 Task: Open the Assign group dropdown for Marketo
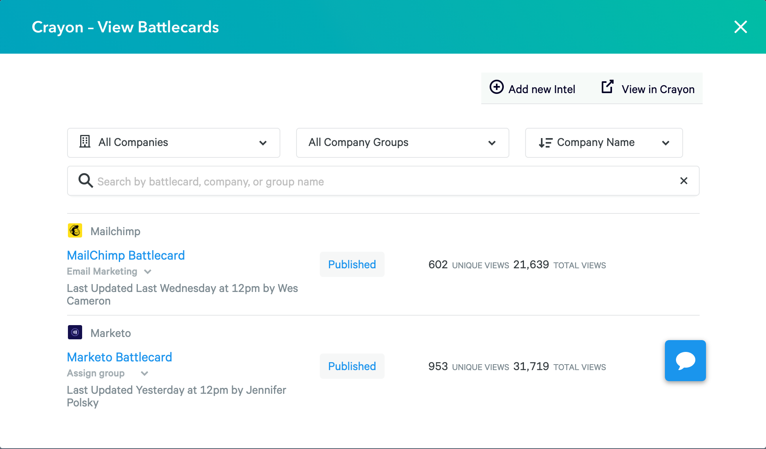tap(145, 373)
